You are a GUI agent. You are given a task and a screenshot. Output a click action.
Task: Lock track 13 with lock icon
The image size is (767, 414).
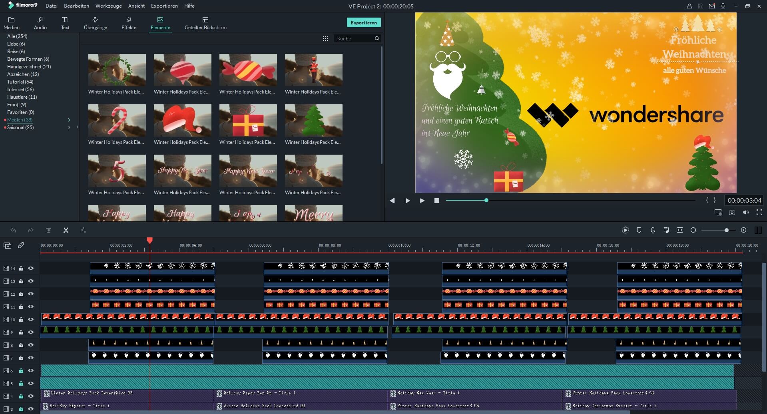[21, 281]
